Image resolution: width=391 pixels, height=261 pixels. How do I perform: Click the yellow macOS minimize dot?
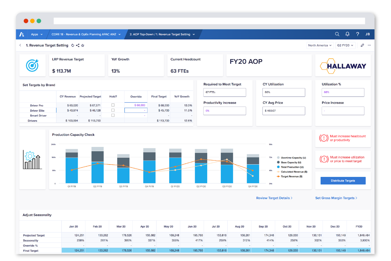click(x=32, y=21)
